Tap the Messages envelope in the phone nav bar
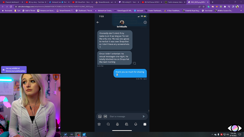The height and width of the screenshot is (137, 244). [145, 124]
